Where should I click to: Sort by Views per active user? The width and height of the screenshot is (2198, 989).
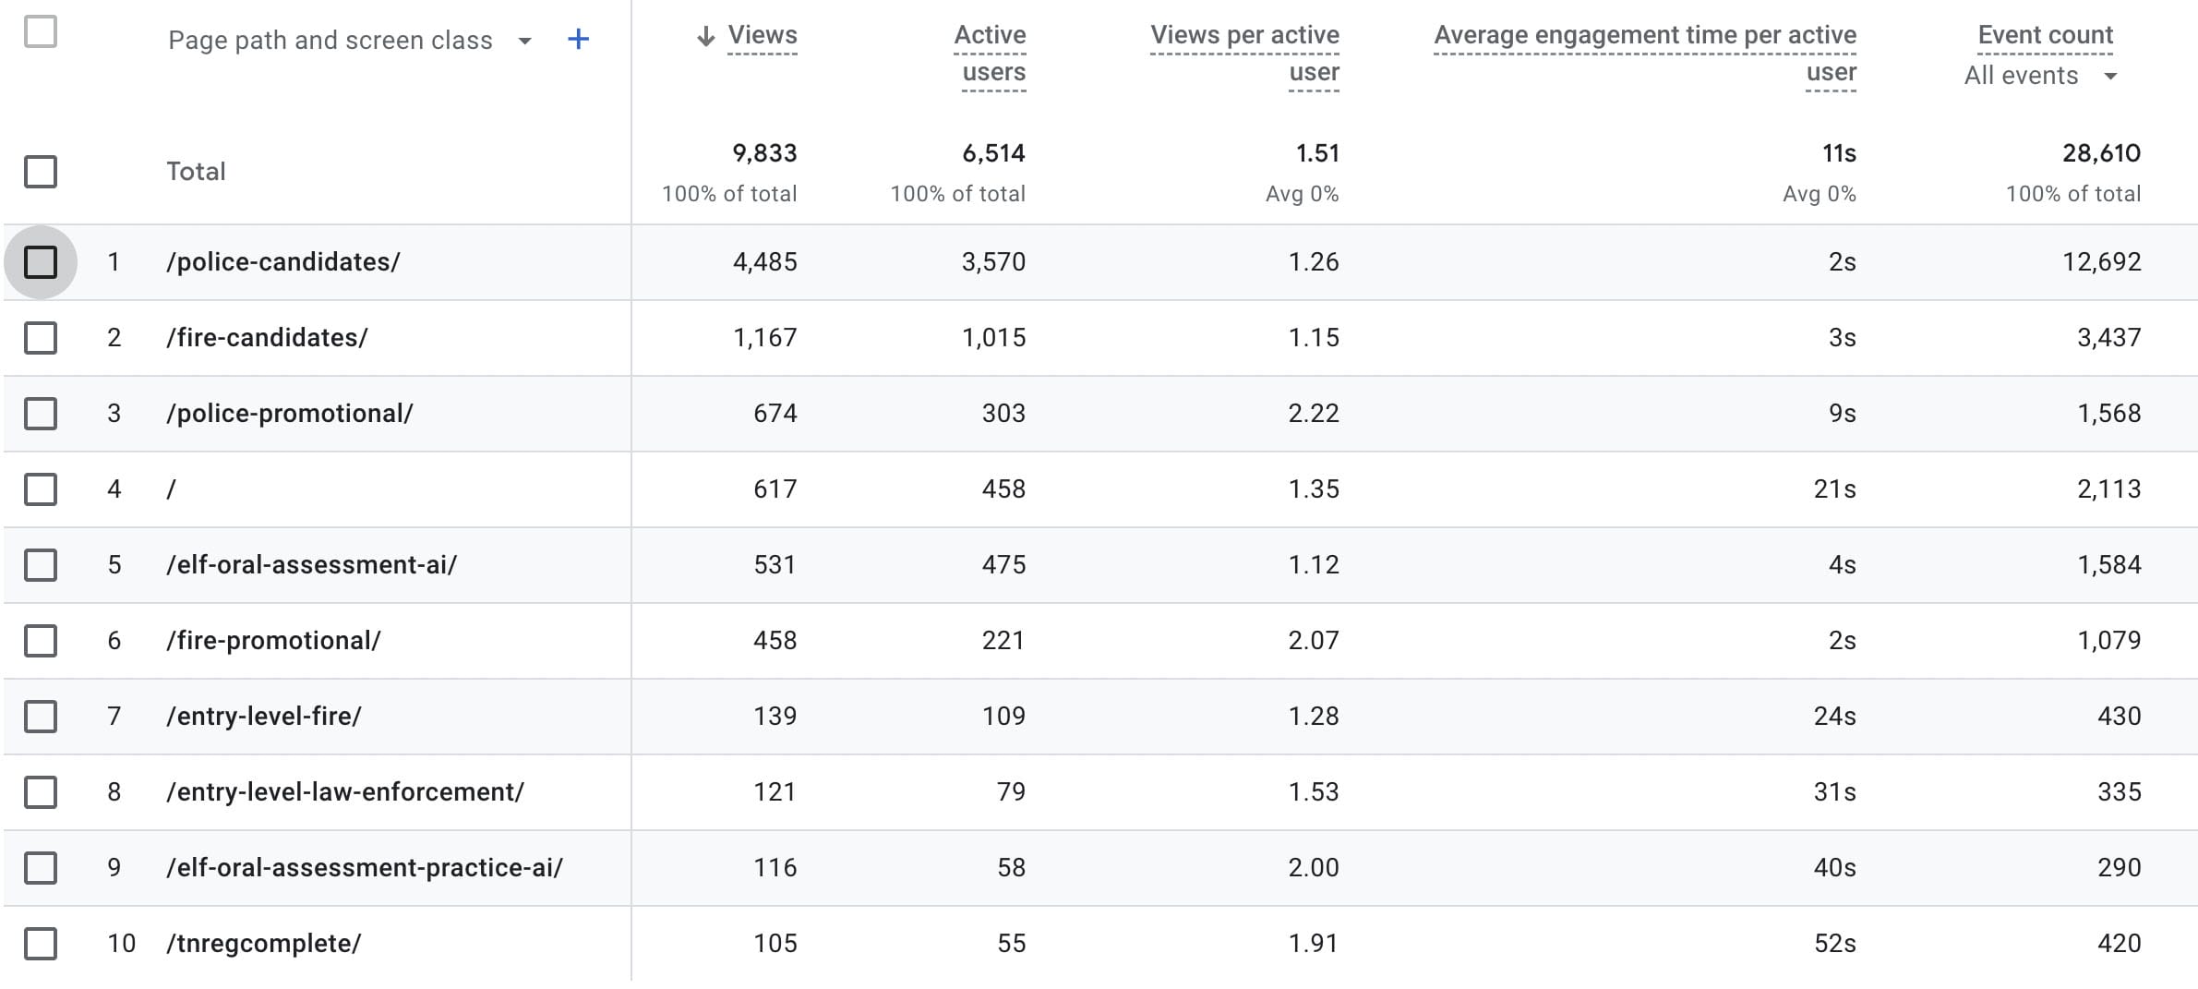[1244, 54]
